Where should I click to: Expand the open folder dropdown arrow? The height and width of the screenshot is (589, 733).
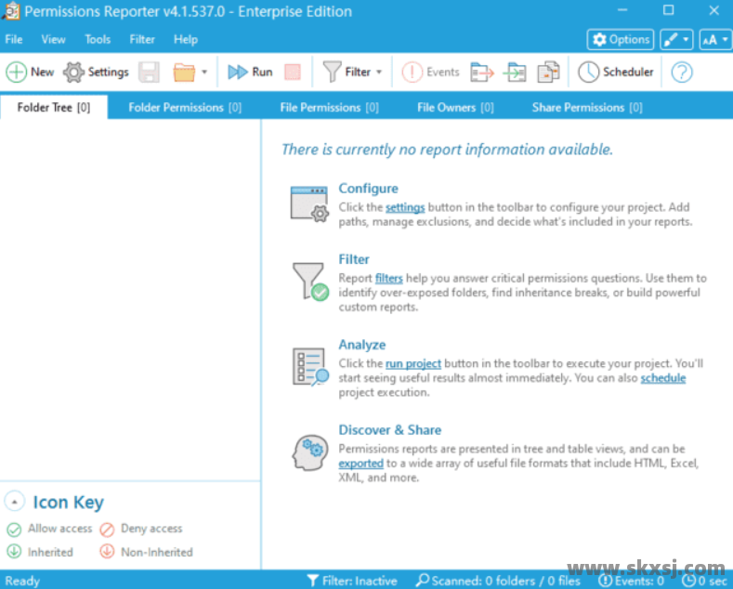point(204,72)
